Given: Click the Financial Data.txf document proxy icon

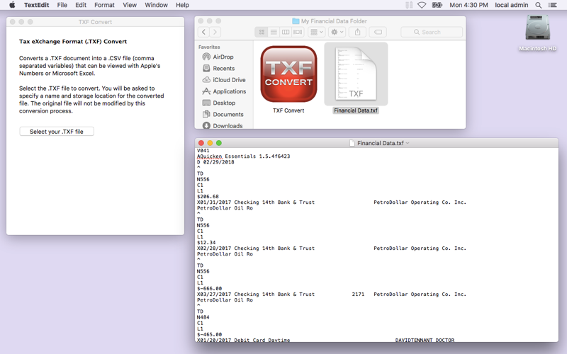Looking at the screenshot, I should (352, 143).
